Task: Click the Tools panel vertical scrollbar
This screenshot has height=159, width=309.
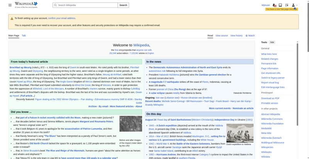Action: [297, 84]
